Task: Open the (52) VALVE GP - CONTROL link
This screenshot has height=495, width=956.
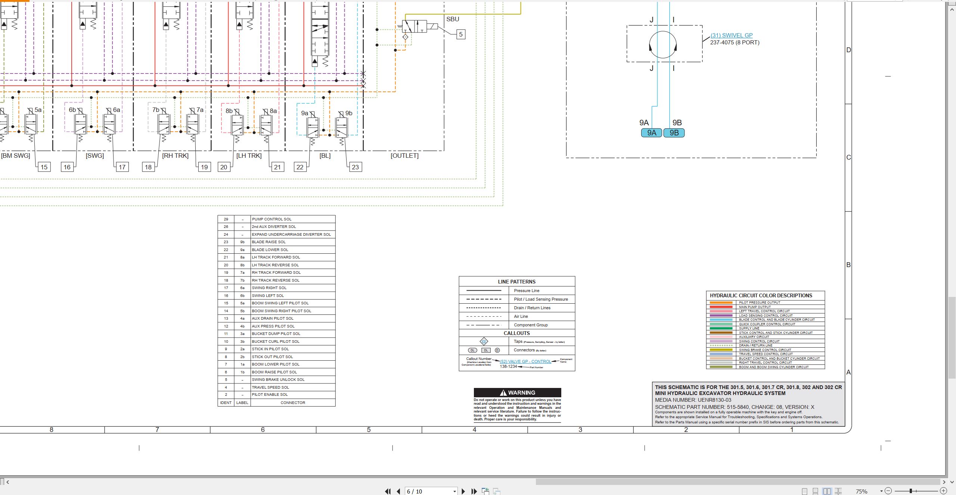Action: pyautogui.click(x=525, y=361)
